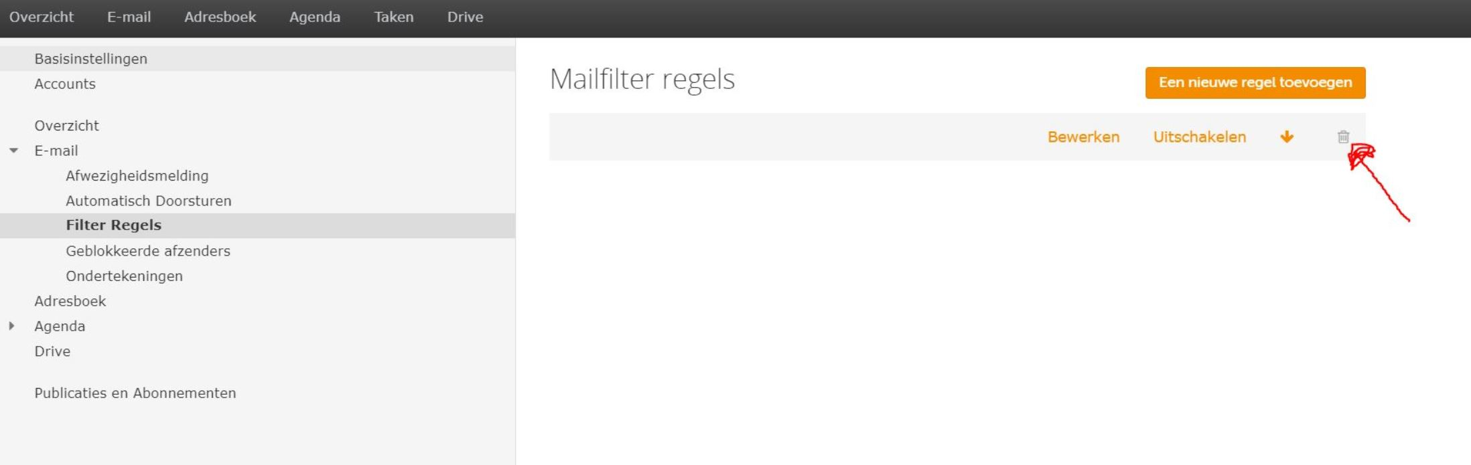Add a new rule with the orange button
Image resolution: width=1471 pixels, height=465 pixels.
click(x=1255, y=82)
